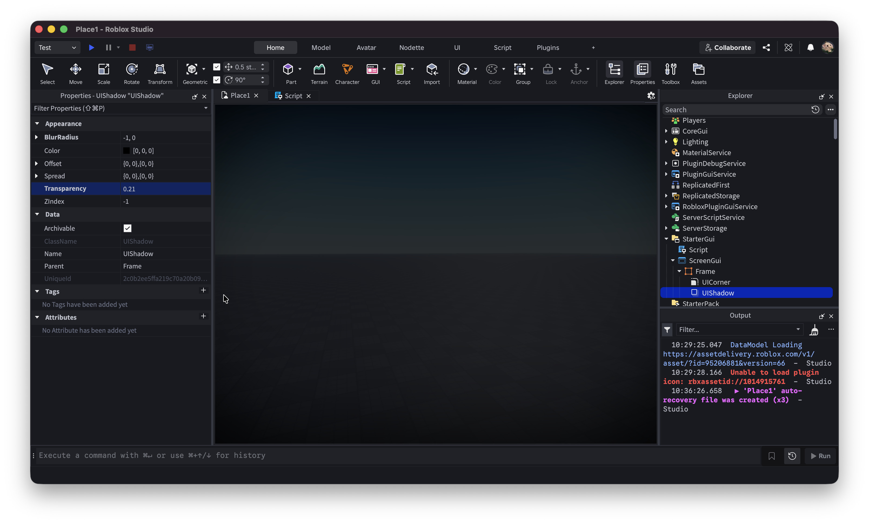
Task: Choose the Rotate tool
Action: coord(132,74)
